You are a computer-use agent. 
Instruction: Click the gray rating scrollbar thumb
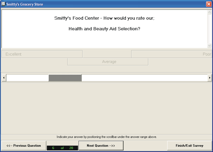click(65, 78)
